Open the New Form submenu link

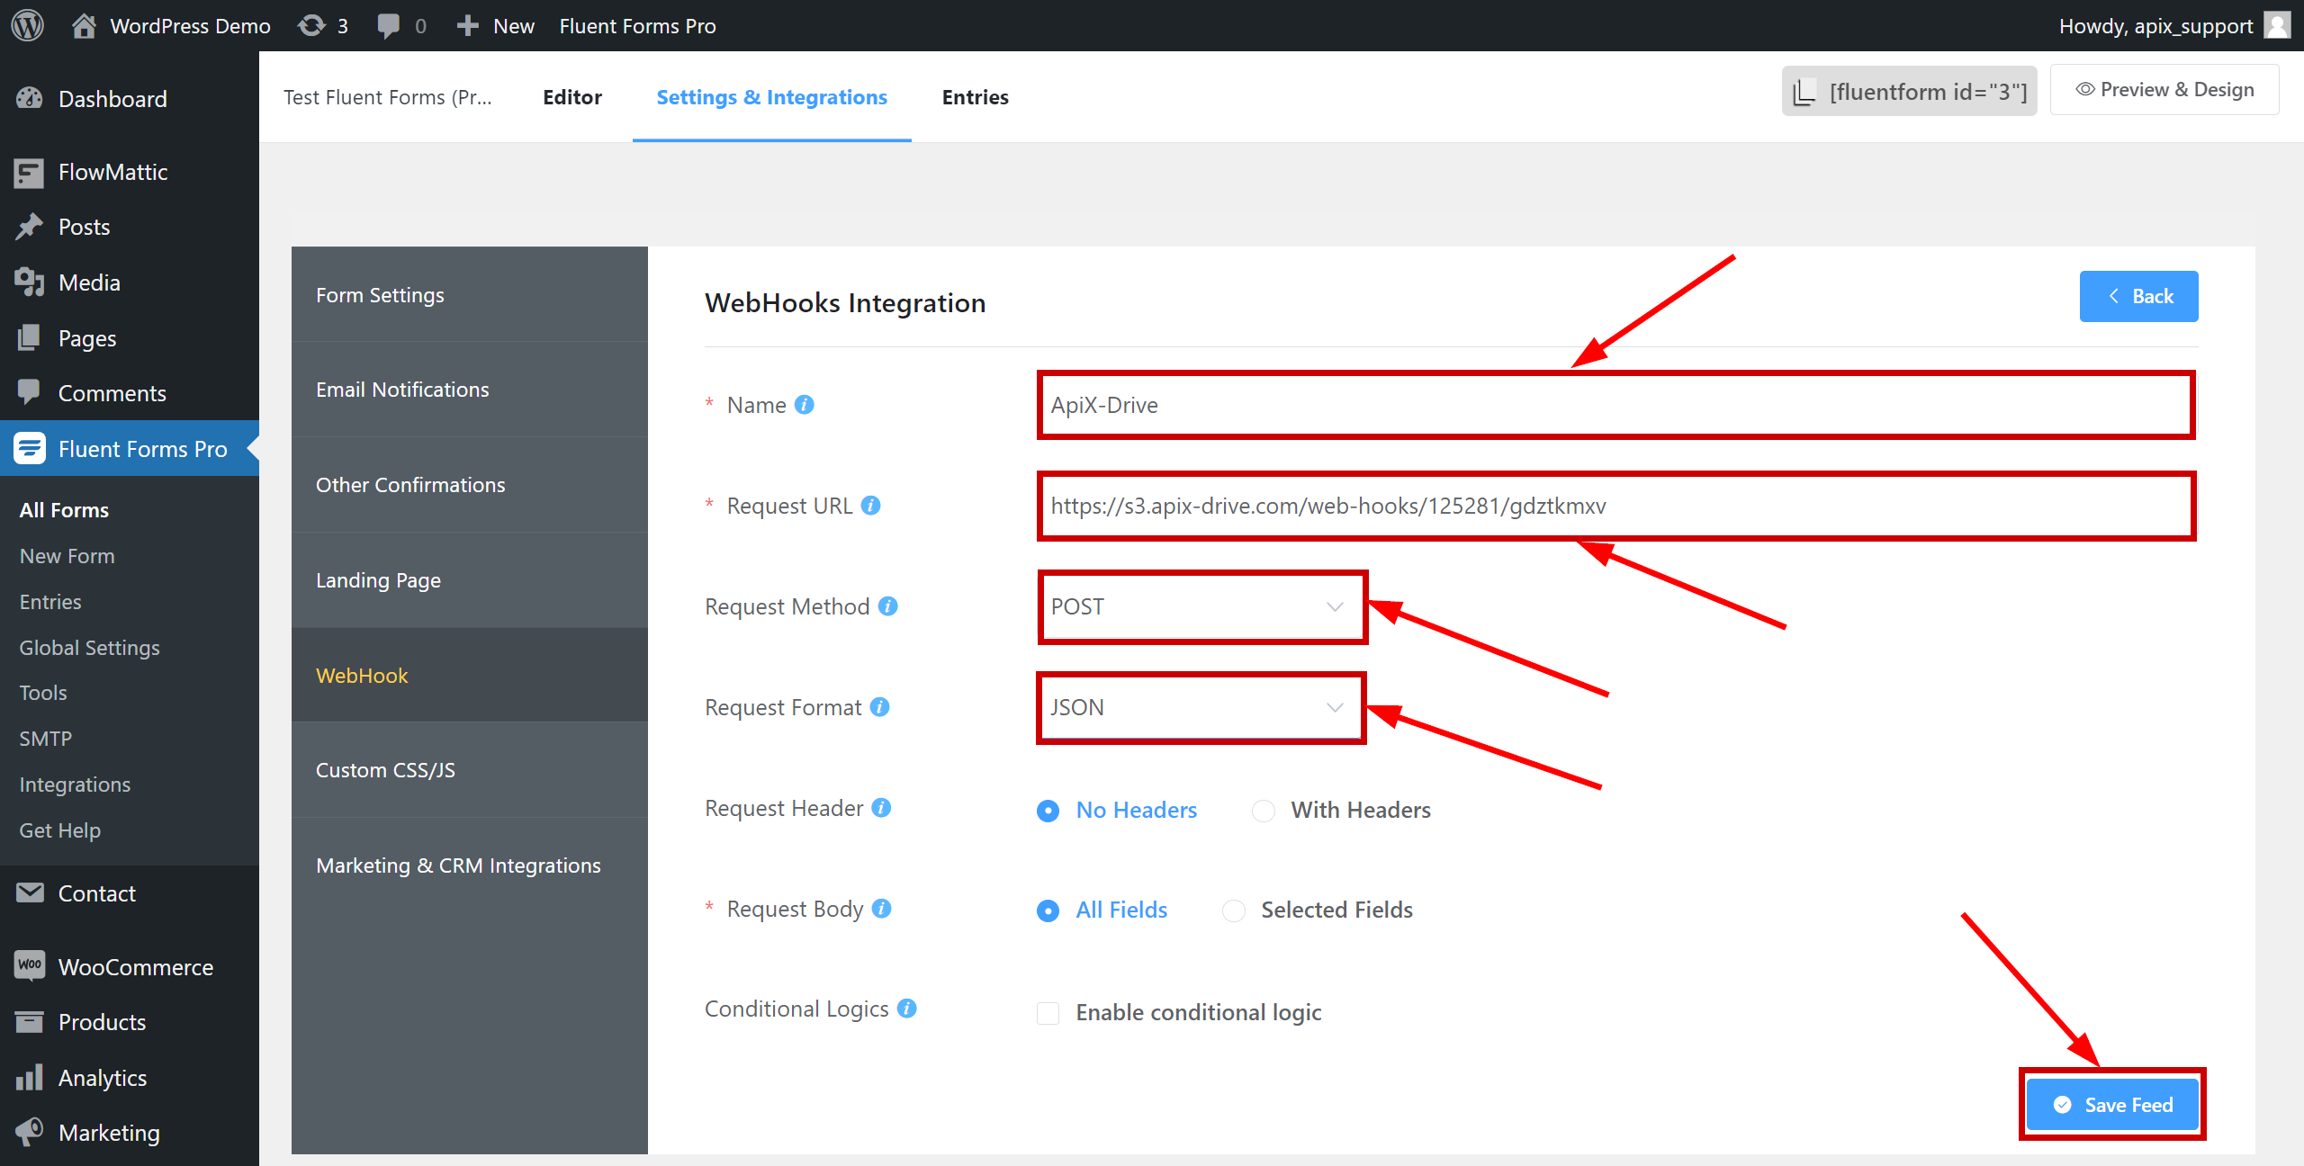tap(67, 556)
